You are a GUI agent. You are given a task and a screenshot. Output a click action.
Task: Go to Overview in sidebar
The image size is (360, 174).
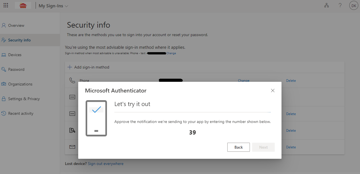16,25
